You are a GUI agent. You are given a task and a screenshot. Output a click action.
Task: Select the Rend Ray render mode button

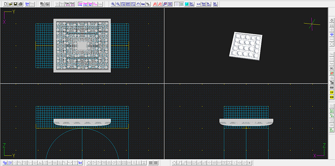pos(90,4)
